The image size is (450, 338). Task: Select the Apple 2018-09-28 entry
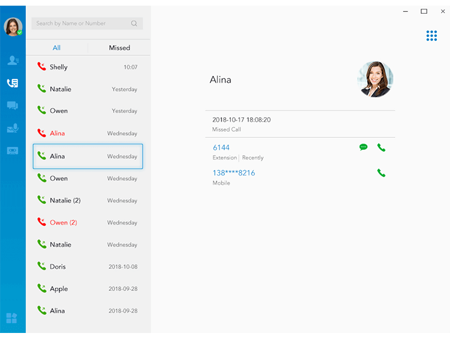[88, 289]
